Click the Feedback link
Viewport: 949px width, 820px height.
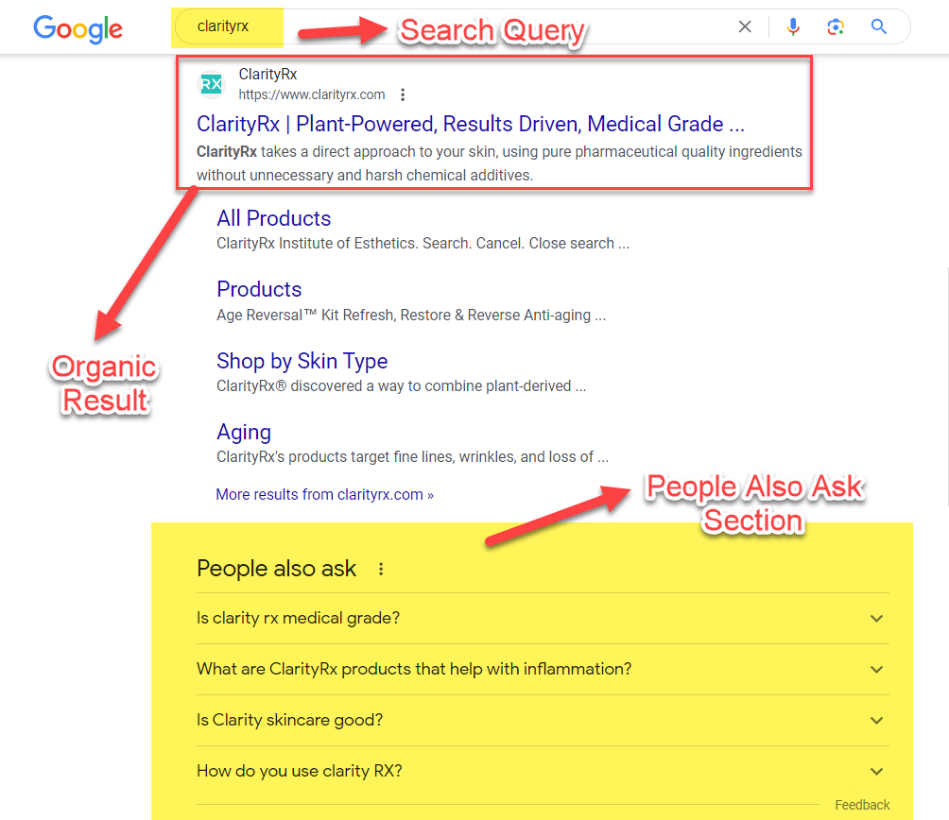click(862, 805)
